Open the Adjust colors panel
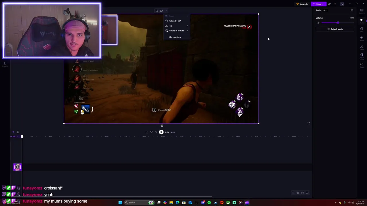 point(362,56)
